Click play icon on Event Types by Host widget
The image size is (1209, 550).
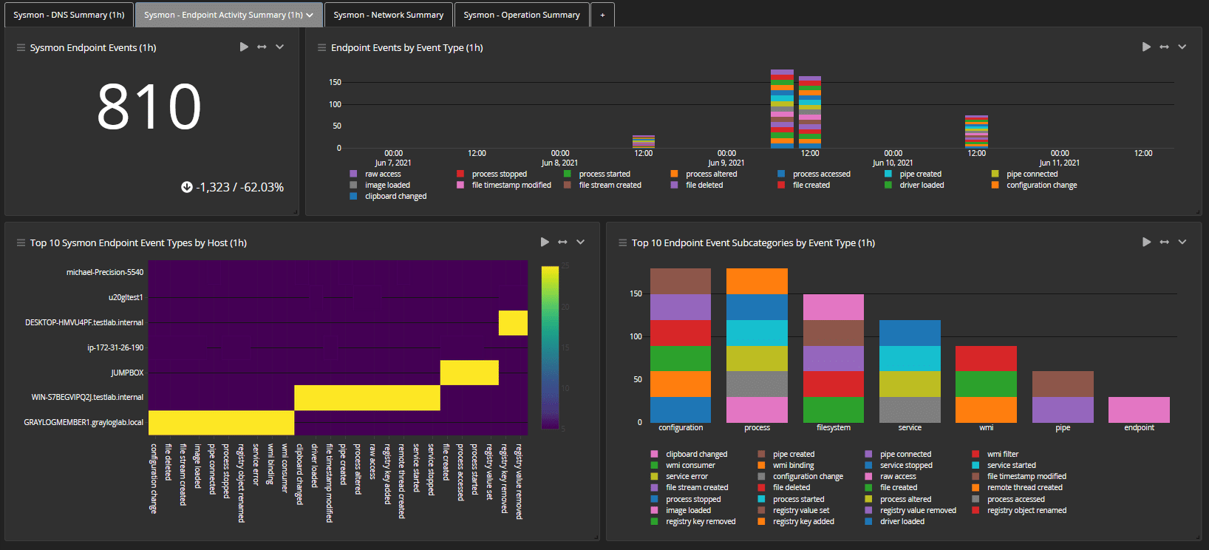pyautogui.click(x=545, y=242)
